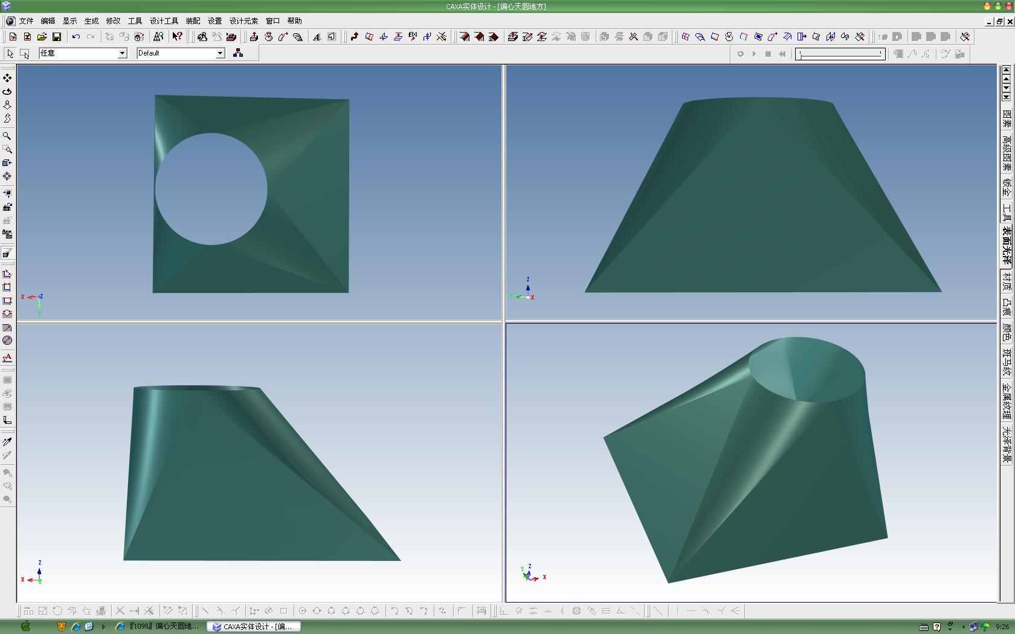Click the animation timeline slider
1015x634 pixels.
pos(840,54)
